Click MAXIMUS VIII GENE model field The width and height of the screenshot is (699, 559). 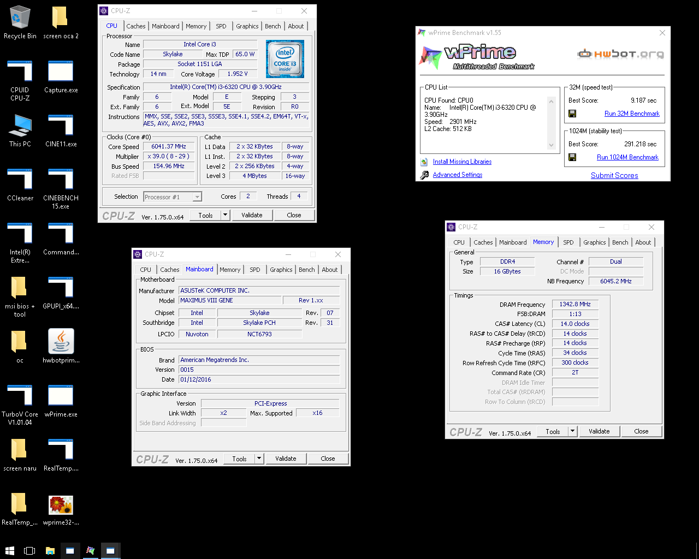[x=230, y=301]
